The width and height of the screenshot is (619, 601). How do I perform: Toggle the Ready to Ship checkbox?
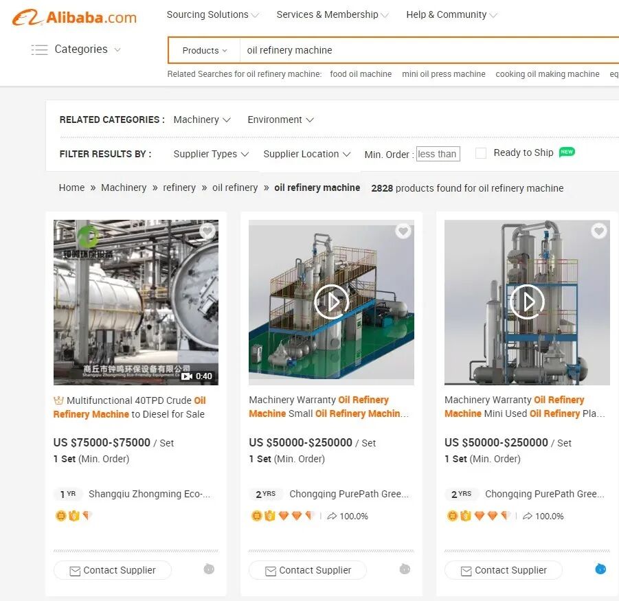pyautogui.click(x=481, y=153)
